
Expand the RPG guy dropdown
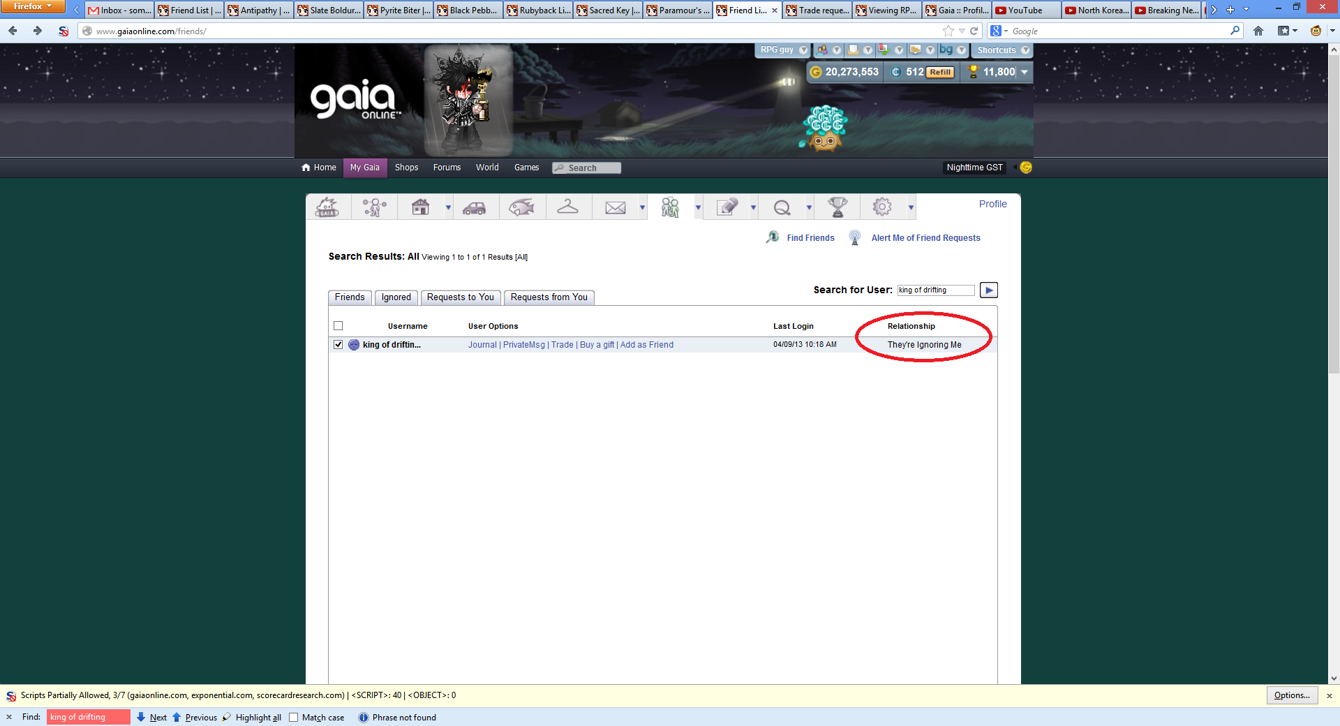(x=803, y=50)
